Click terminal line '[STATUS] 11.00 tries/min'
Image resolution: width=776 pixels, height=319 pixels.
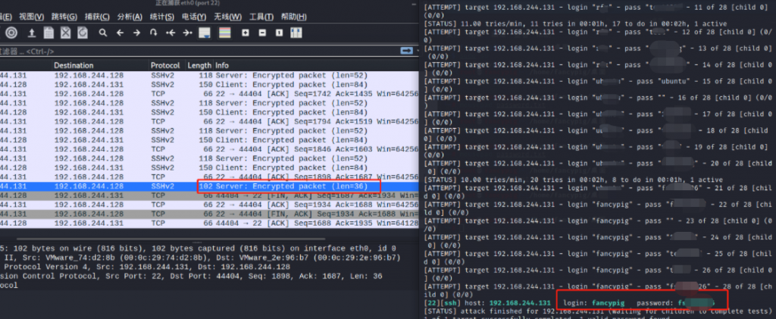tap(576, 23)
